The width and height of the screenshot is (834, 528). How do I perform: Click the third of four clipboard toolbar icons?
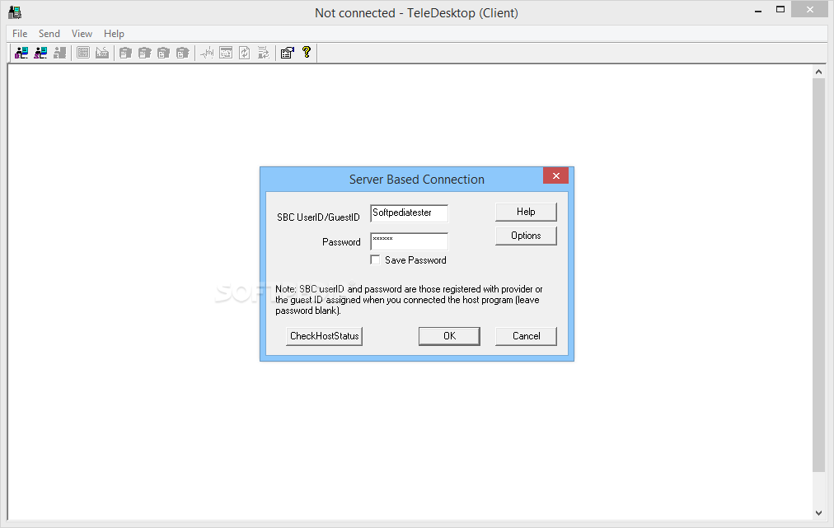pos(164,53)
